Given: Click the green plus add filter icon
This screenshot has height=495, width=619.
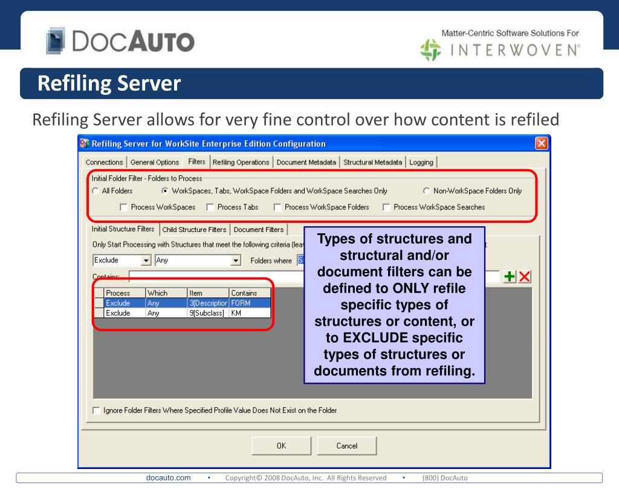Looking at the screenshot, I should [x=509, y=276].
